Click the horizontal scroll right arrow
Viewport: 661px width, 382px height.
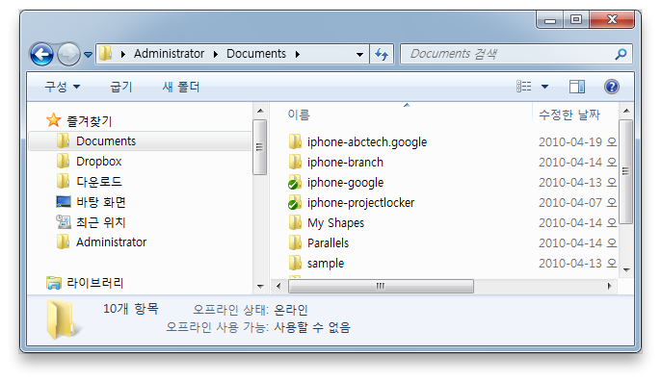click(610, 287)
